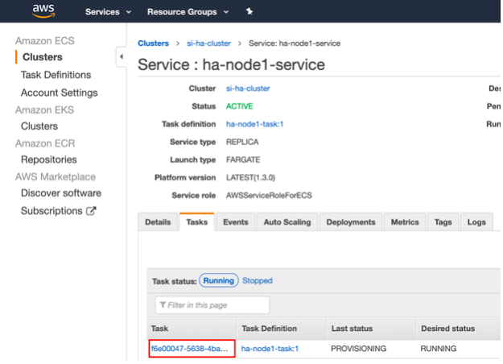Click Service: ha-node1-service in breadcrumb
503x364 pixels.
[295, 43]
